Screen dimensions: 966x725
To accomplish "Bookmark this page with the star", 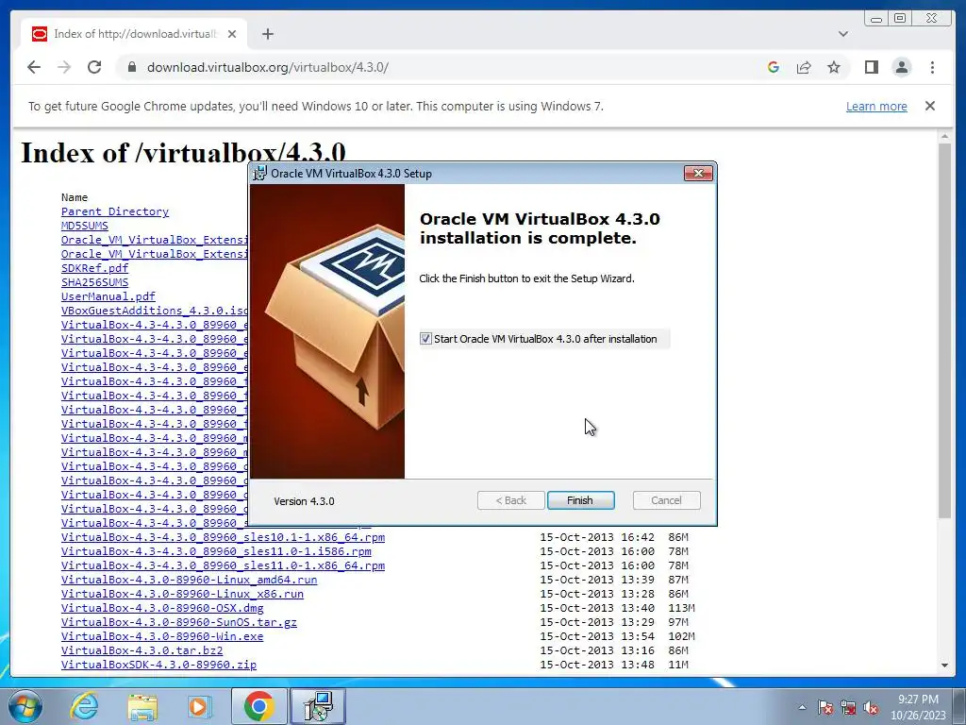I will (834, 67).
